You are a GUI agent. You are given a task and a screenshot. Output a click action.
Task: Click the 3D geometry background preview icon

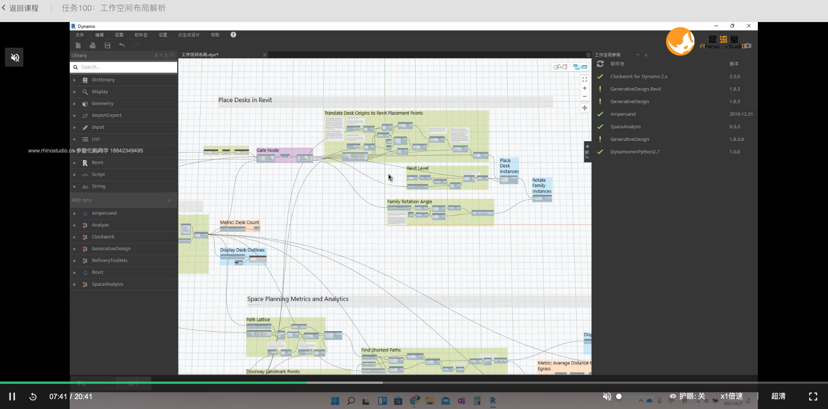point(560,67)
